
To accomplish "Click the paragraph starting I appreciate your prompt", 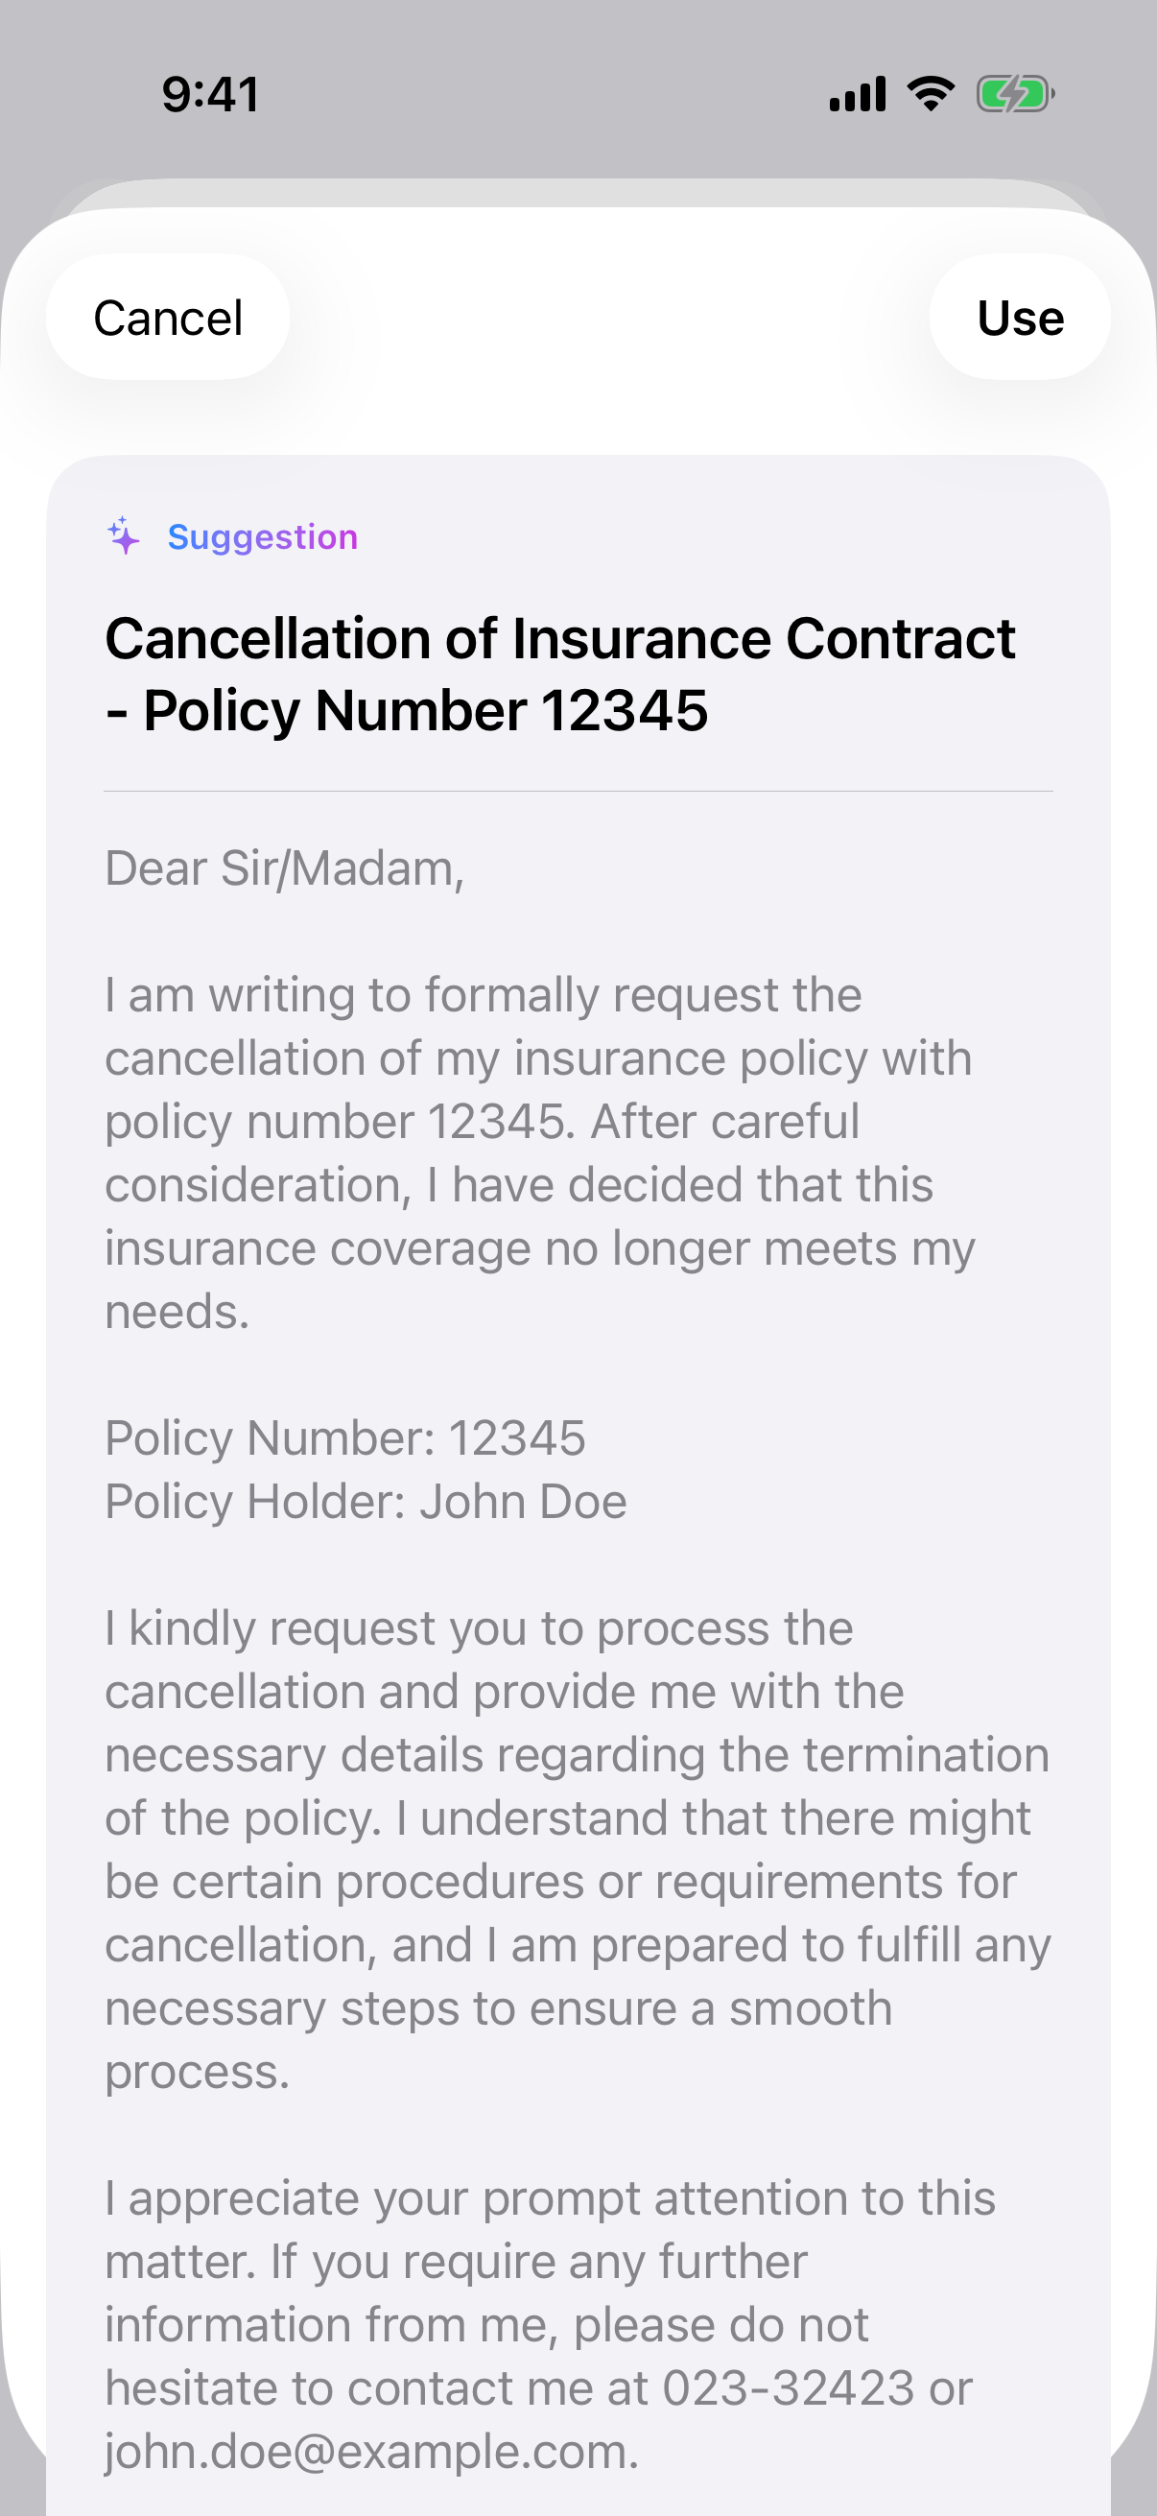I will (x=550, y=2324).
